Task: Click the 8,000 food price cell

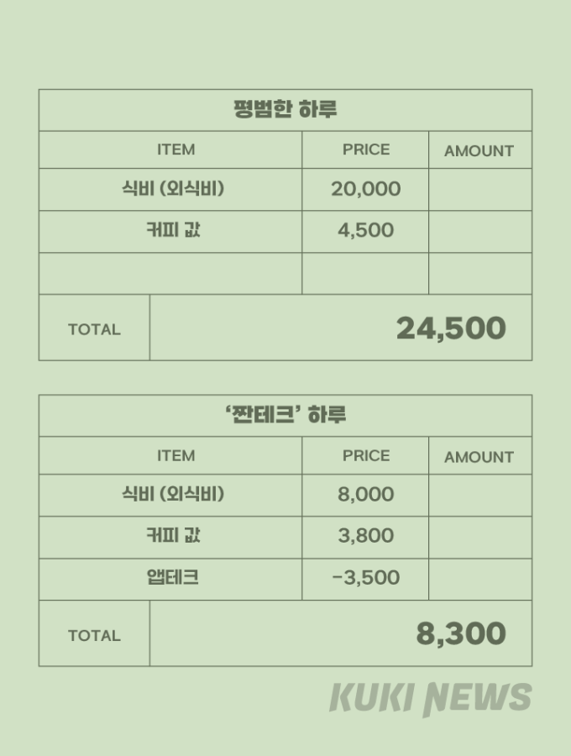Action: tap(366, 494)
